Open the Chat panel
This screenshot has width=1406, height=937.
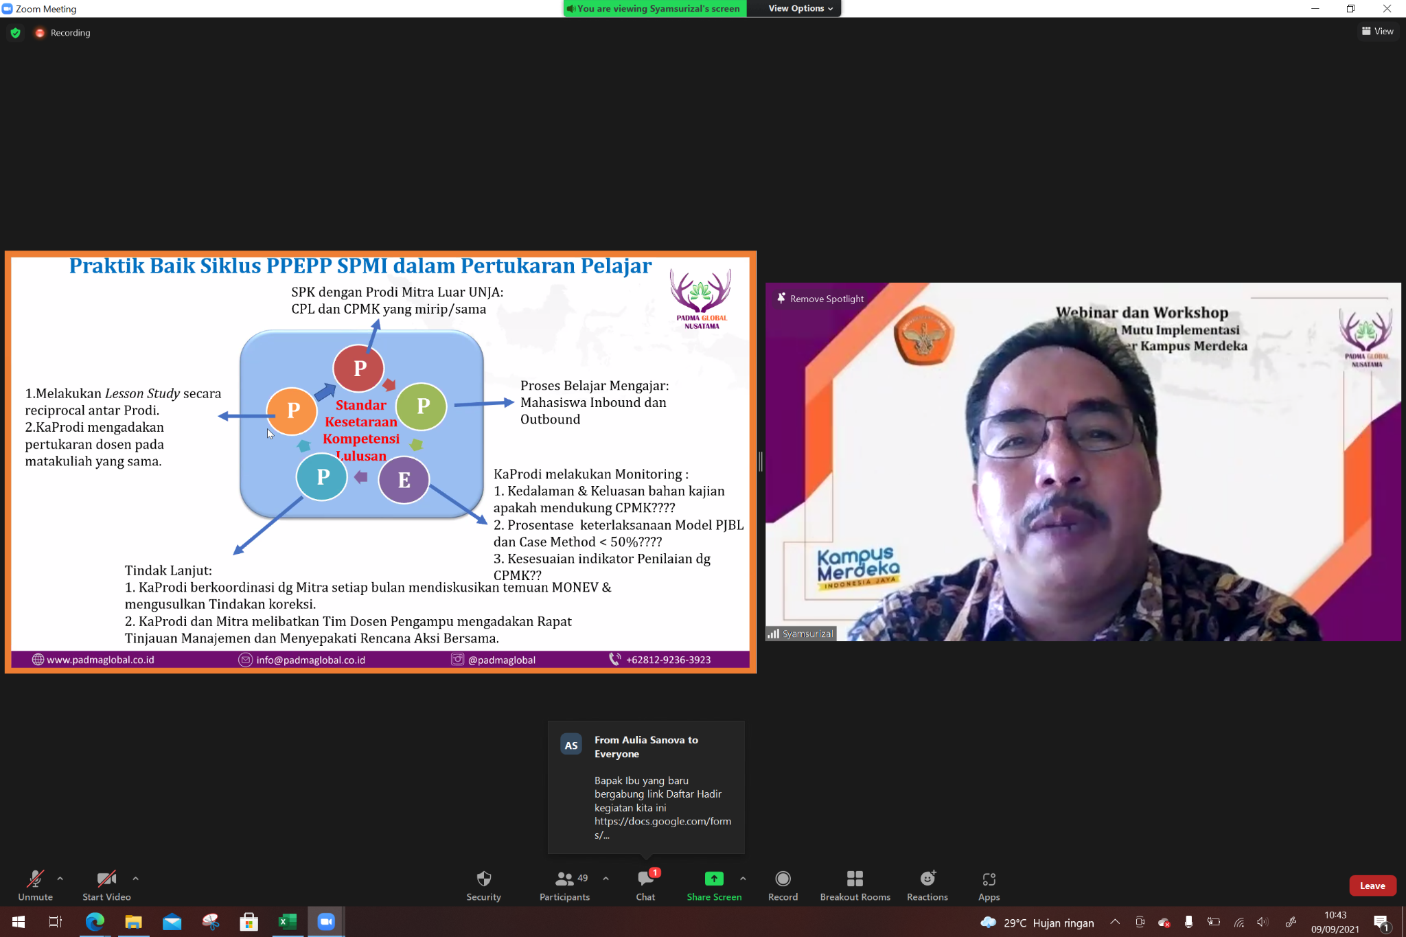(x=645, y=886)
